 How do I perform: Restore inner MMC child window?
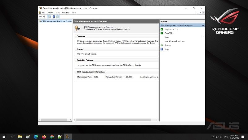pos(200,13)
